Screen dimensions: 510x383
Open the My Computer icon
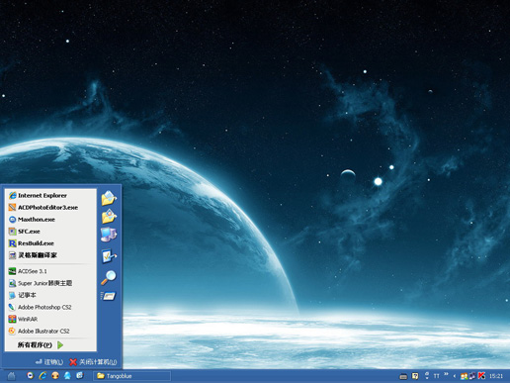click(109, 235)
